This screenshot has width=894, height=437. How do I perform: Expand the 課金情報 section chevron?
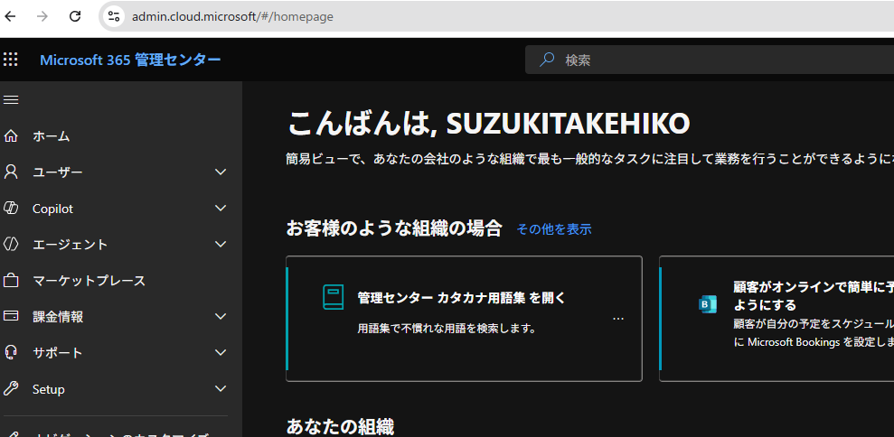click(221, 316)
